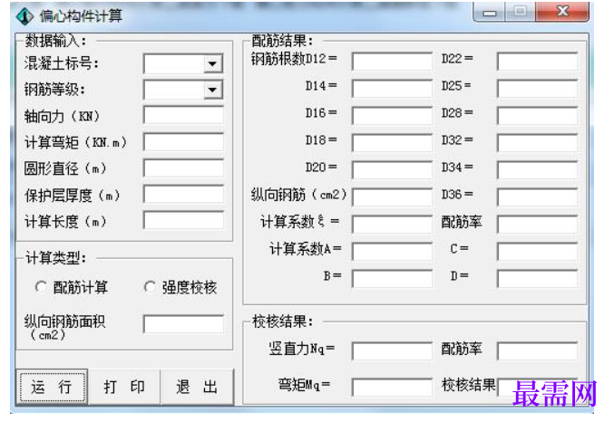The height and width of the screenshot is (422, 614).
Task: Click the D= result field
Action: point(537,279)
